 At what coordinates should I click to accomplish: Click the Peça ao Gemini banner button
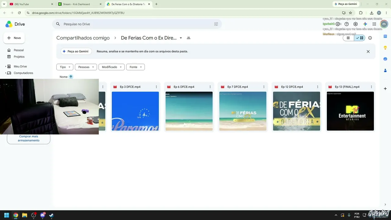[76, 51]
